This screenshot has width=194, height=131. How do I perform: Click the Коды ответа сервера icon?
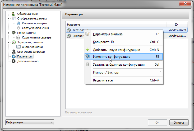click(19, 37)
